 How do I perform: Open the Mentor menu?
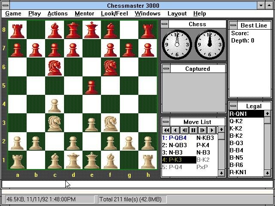84,14
